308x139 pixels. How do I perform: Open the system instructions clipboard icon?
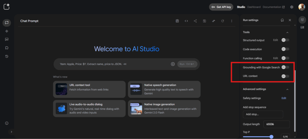click(x=177, y=21)
